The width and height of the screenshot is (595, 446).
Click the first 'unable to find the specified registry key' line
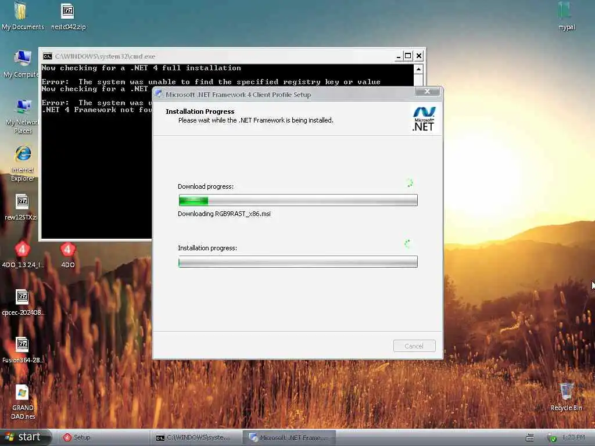210,82
